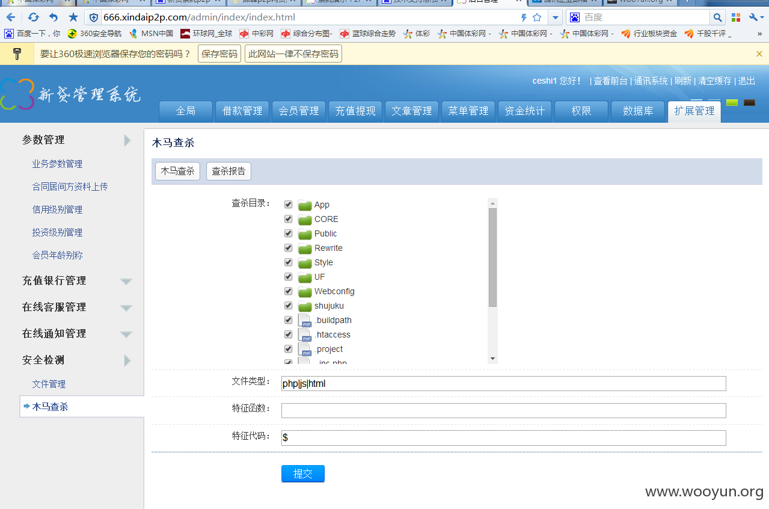Open the wrench tools menu
Screen dimensions: 769x509
(756, 17)
